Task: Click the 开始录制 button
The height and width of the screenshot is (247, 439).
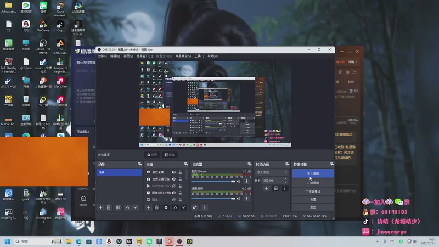Action: (x=313, y=183)
